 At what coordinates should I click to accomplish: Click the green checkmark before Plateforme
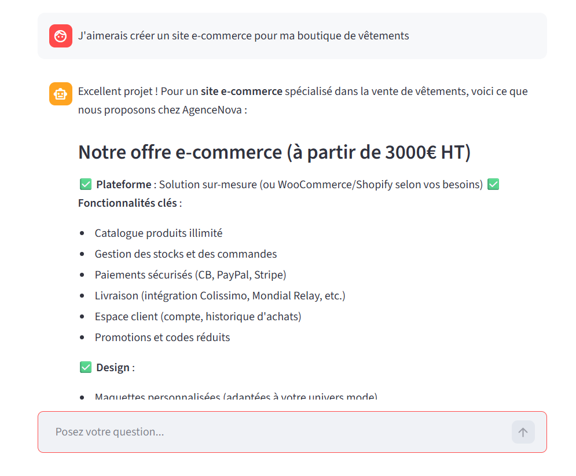[86, 185]
